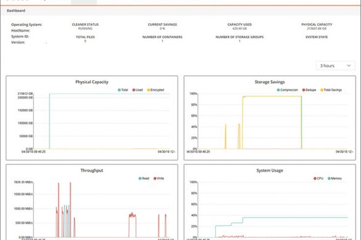Viewport: 361px width, 240px height.
Task: Click the 1926.35 MB/s throughput axis label
Action: [23, 182]
